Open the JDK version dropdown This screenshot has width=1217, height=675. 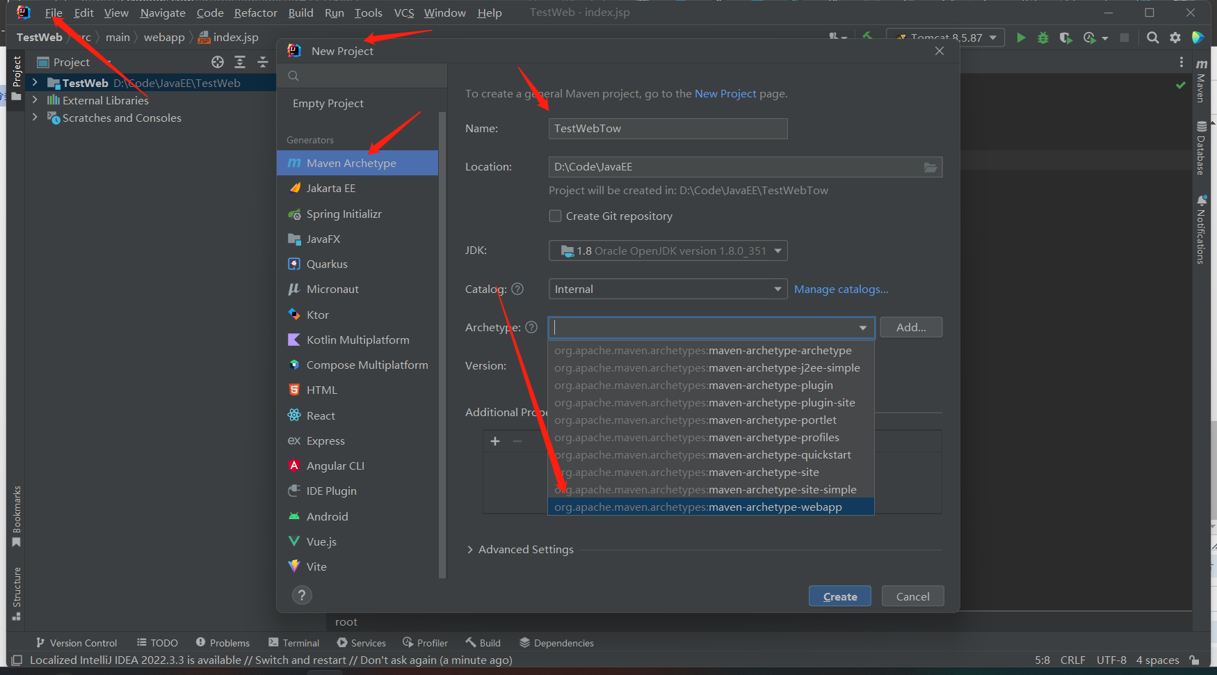tap(668, 251)
